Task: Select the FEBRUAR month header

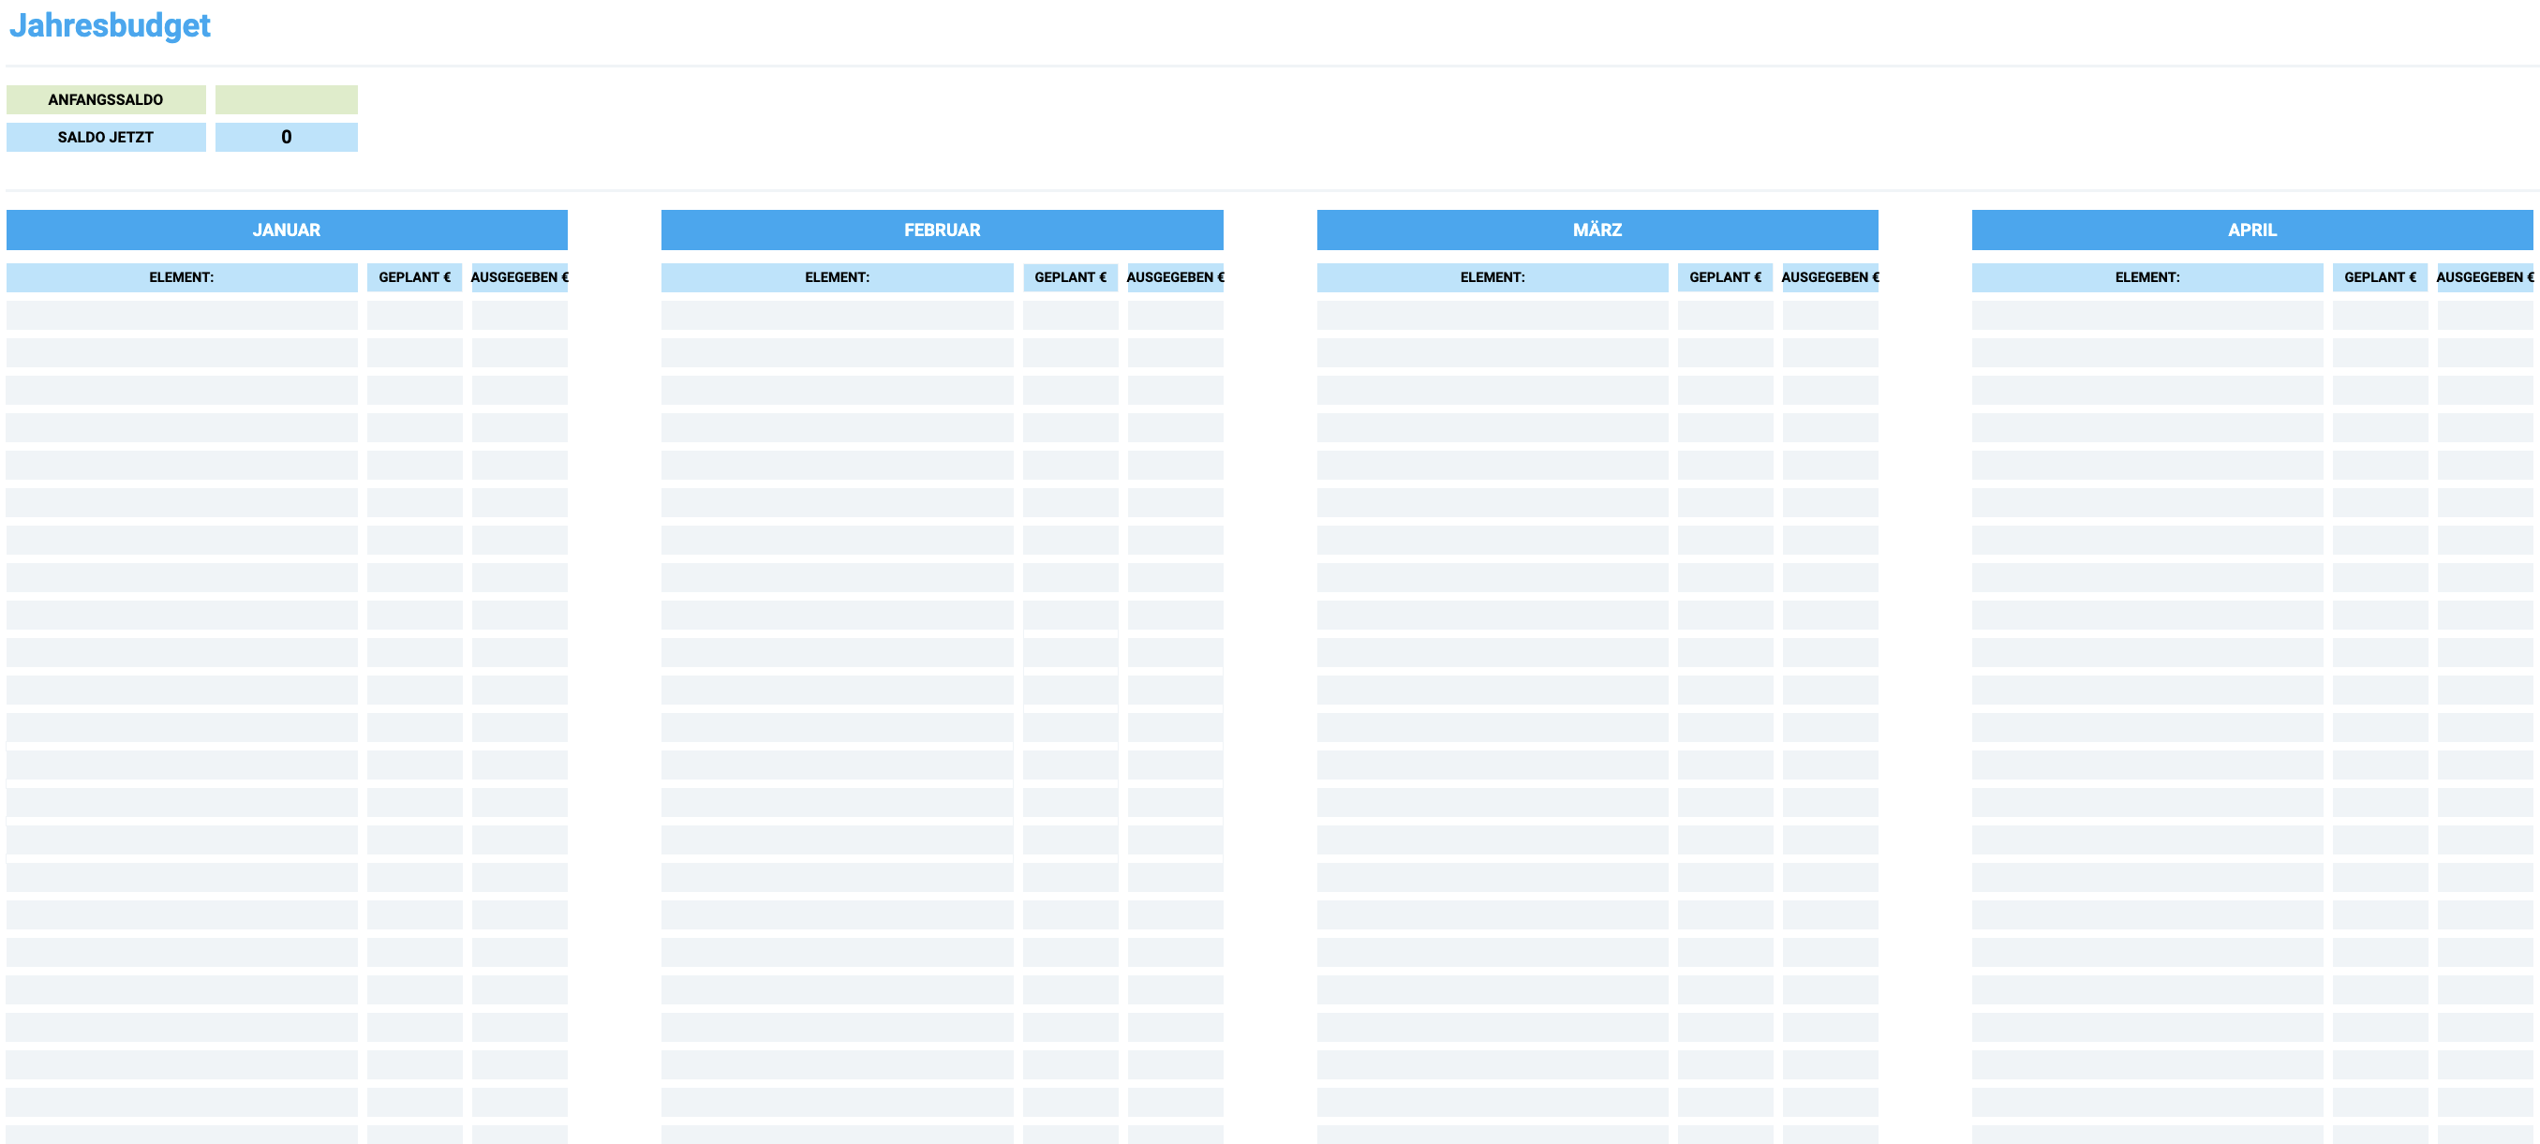Action: click(942, 230)
